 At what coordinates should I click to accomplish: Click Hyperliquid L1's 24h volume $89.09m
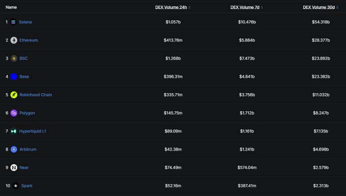(x=173, y=131)
